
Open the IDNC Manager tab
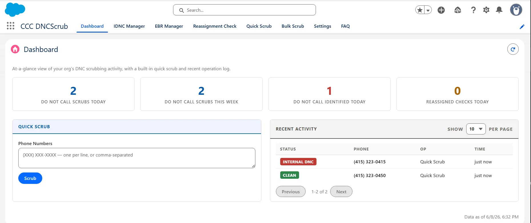point(129,26)
